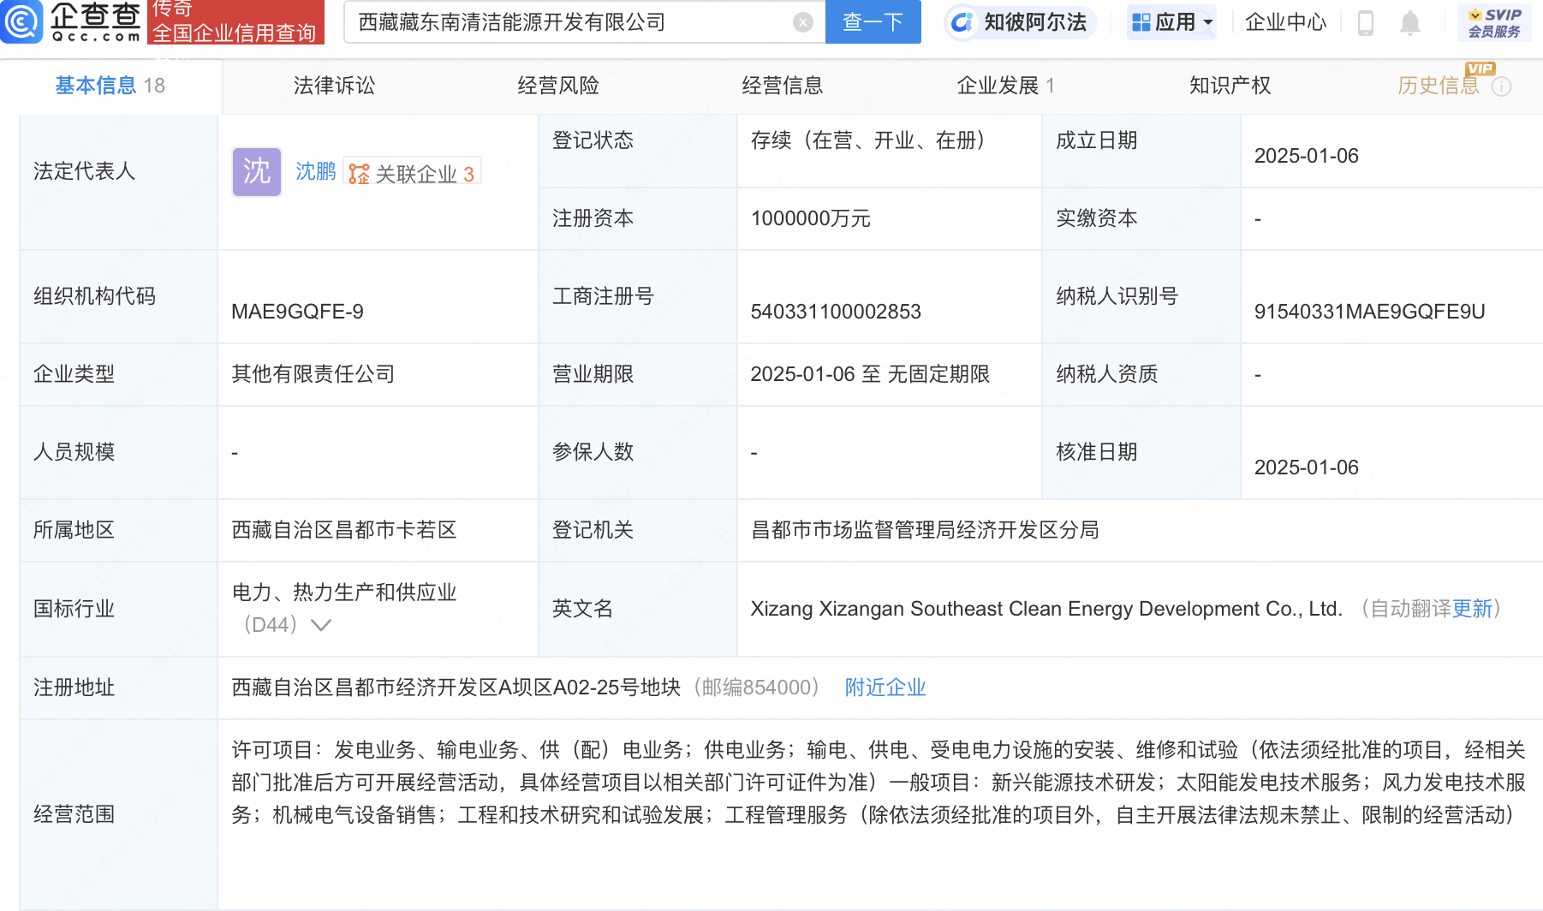
Task: Select the 核准日期 value 2025-01-06
Action: point(1306,467)
